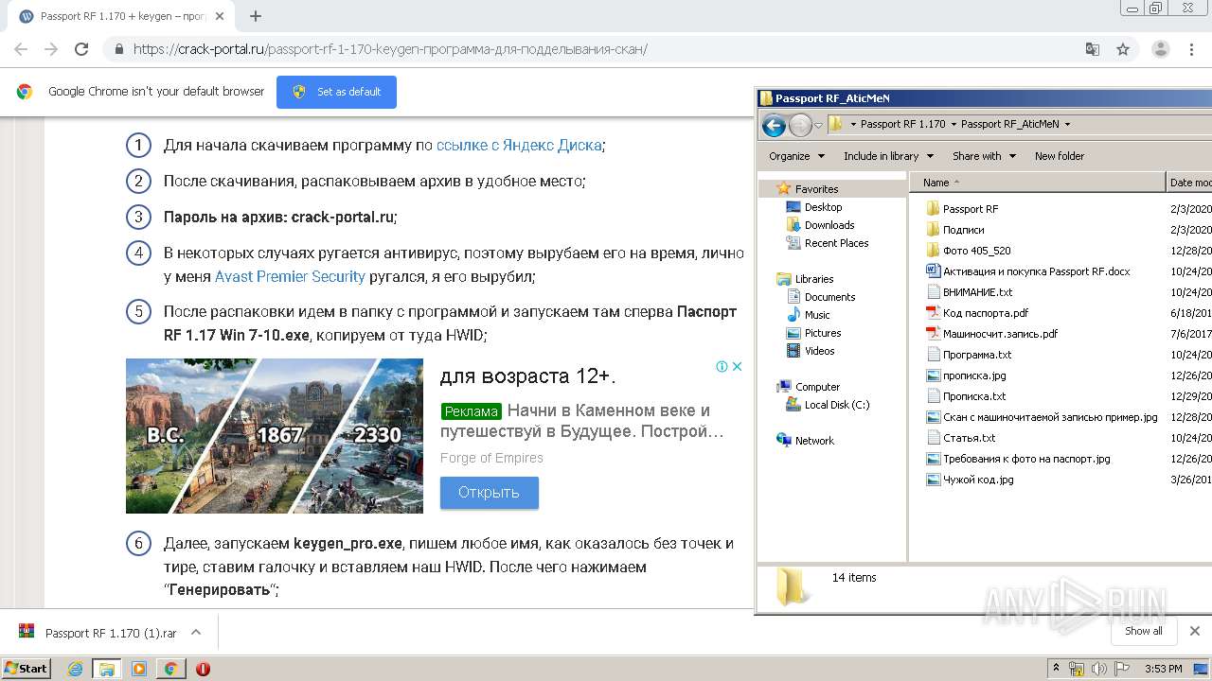Sort by the Name column header
1212x681 pixels.
click(x=1039, y=183)
